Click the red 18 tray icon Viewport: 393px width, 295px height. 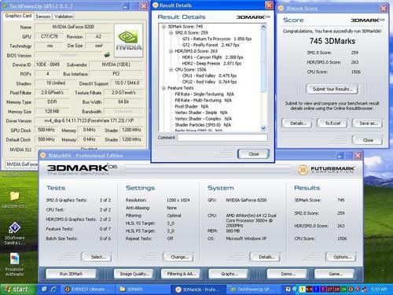click(x=336, y=289)
